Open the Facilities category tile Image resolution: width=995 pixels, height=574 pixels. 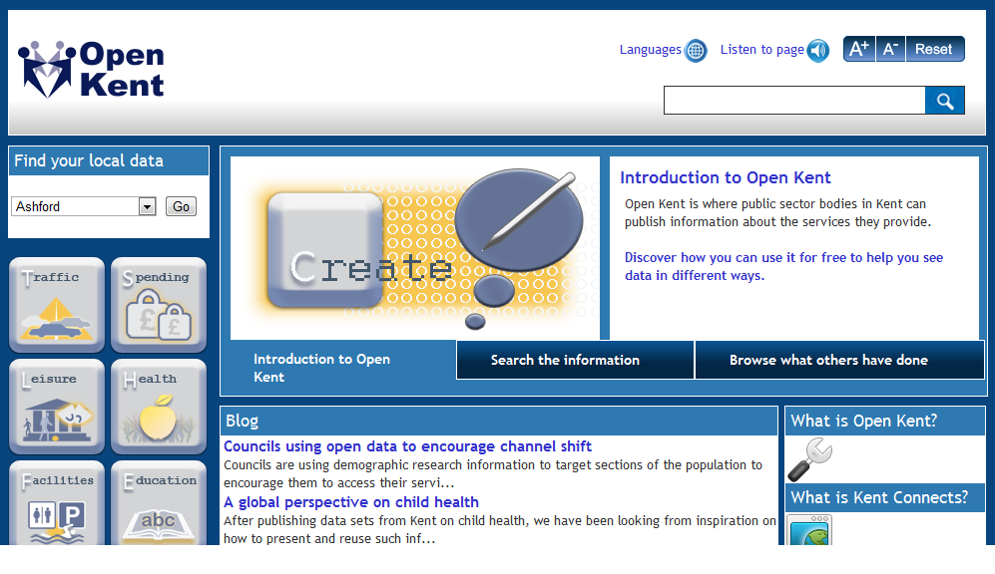click(57, 503)
